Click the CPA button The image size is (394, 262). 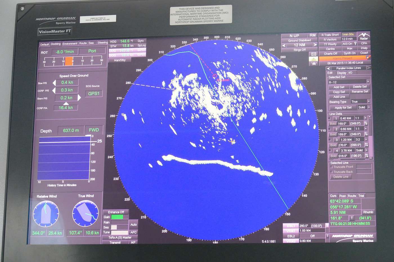pyautogui.click(x=364, y=44)
